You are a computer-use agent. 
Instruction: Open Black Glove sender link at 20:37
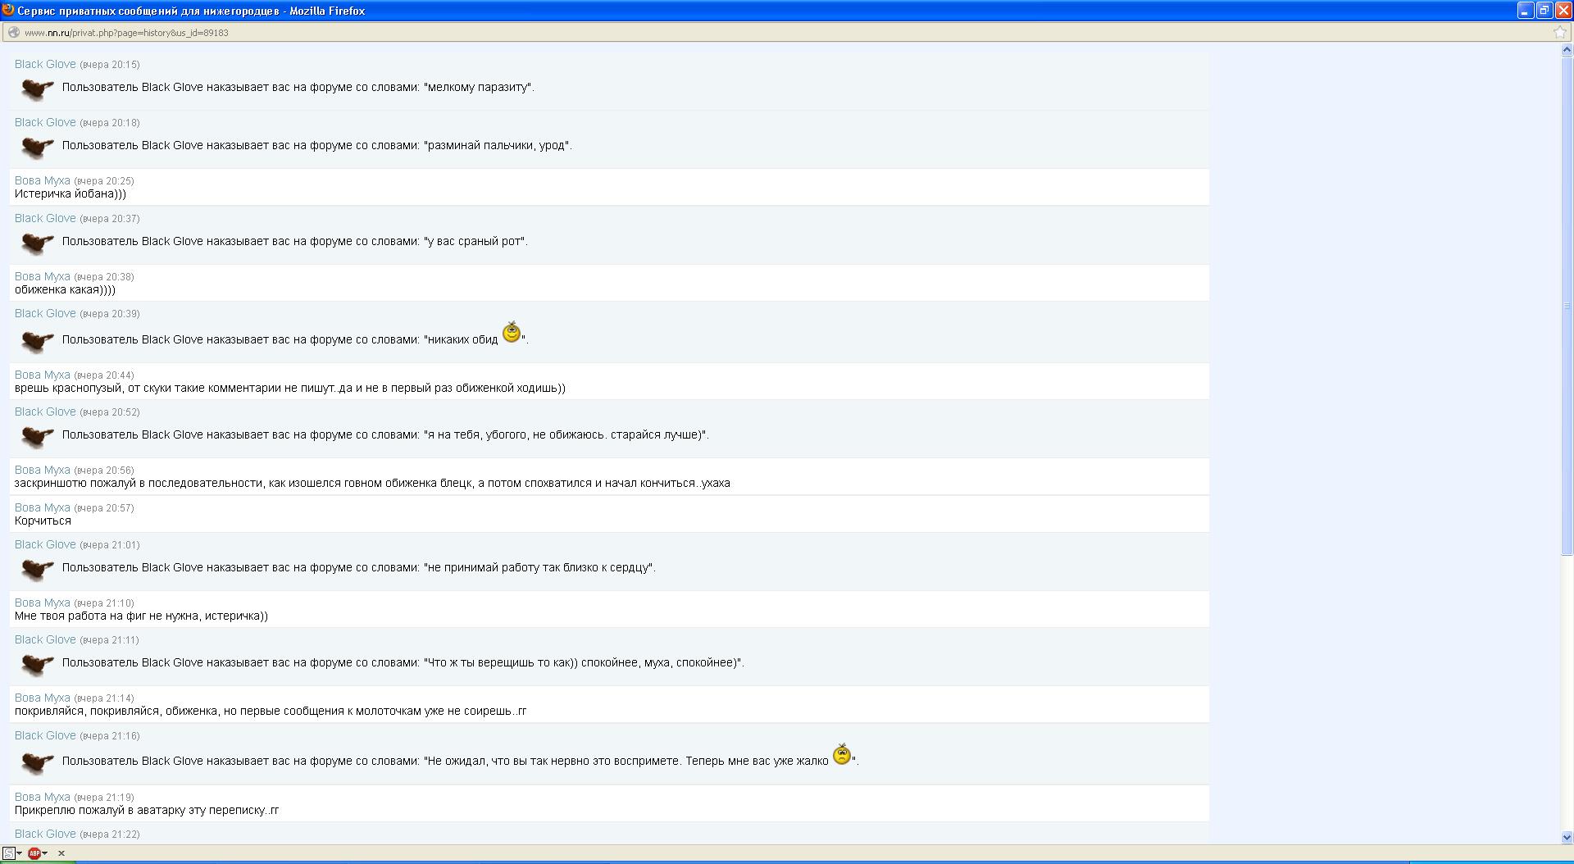pyautogui.click(x=45, y=218)
